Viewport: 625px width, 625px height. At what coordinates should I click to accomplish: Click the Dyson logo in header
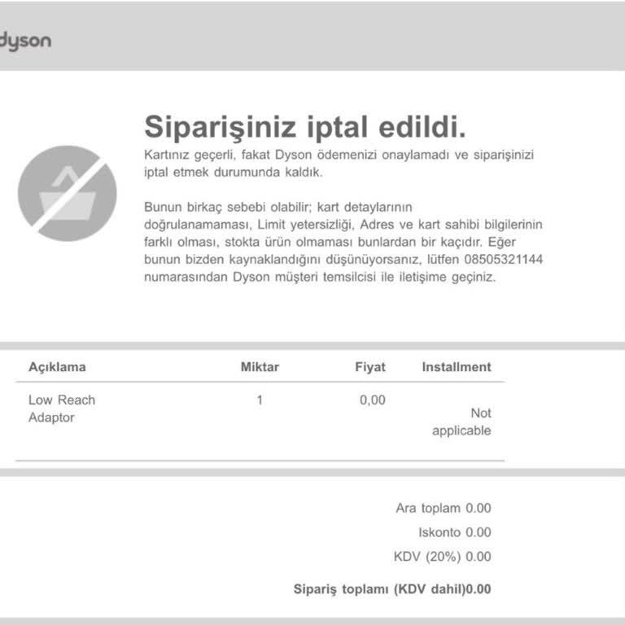(25, 41)
